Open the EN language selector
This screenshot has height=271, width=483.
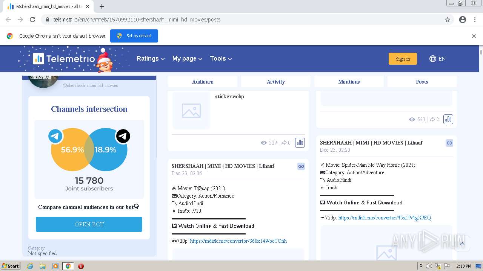(438, 59)
